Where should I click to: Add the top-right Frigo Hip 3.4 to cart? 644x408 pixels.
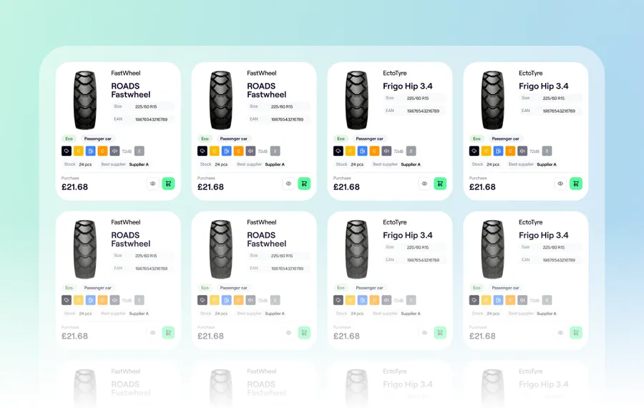click(576, 184)
